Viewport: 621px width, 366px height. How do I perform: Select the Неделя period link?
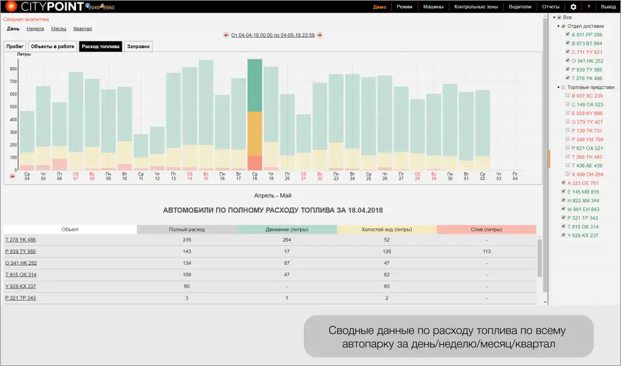(x=35, y=28)
